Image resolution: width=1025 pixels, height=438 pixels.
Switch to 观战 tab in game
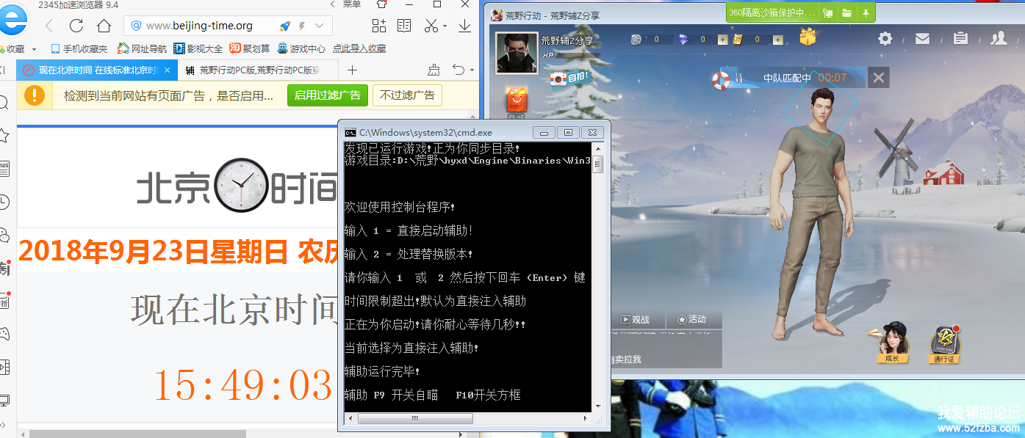(x=636, y=320)
